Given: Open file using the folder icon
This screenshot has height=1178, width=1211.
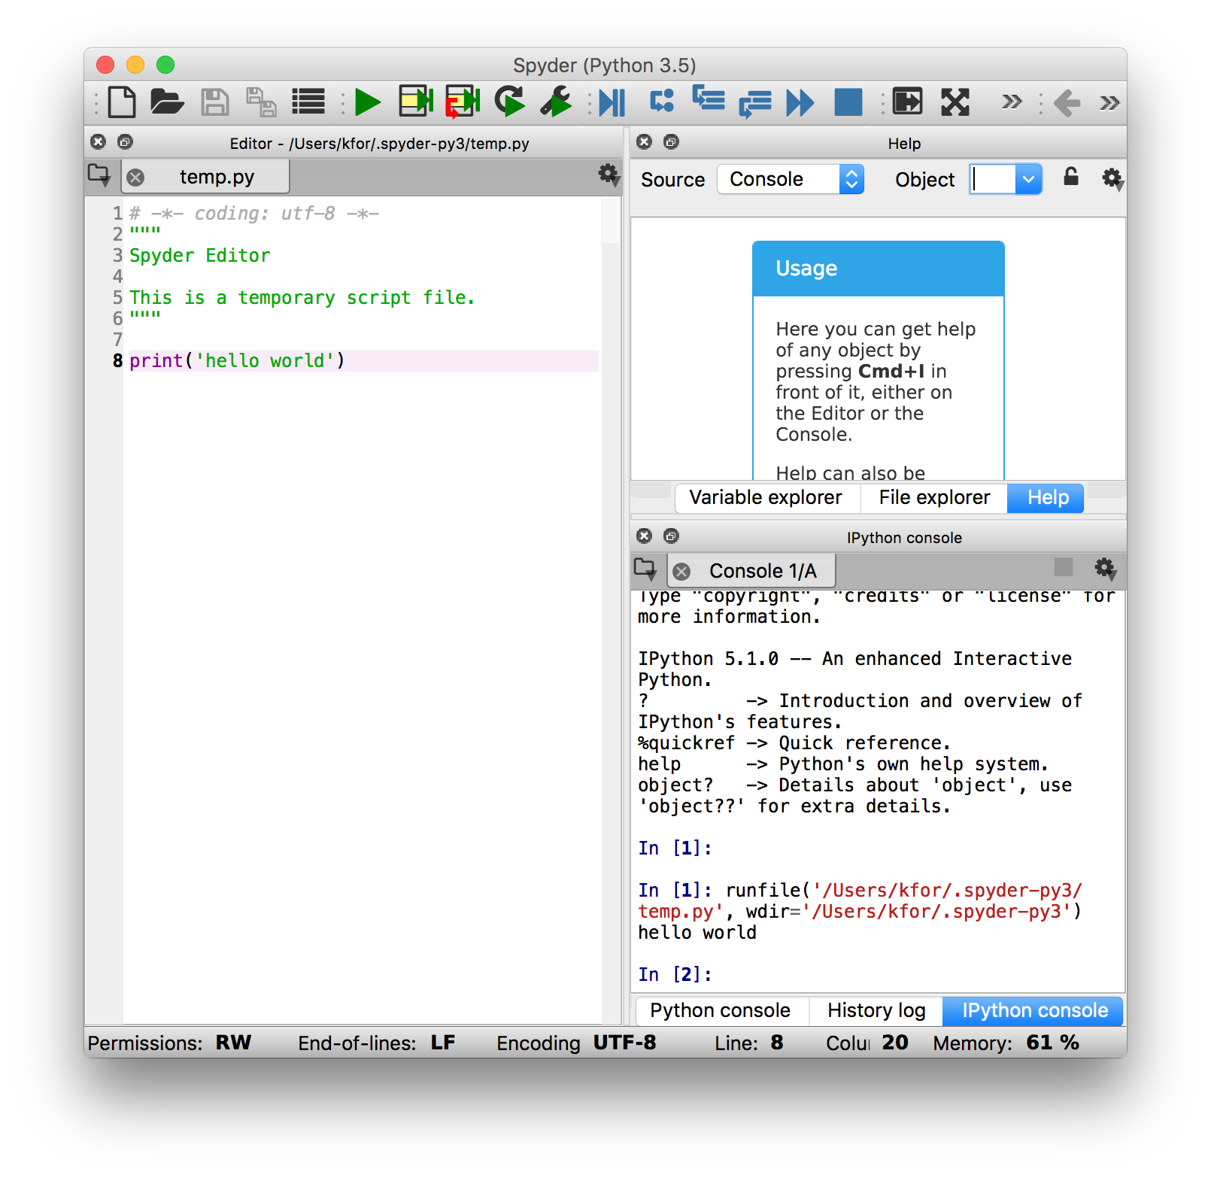Looking at the screenshot, I should pyautogui.click(x=167, y=102).
